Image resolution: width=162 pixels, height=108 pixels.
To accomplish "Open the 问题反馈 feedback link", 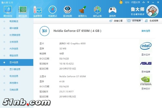I will (x=135, y=2).
